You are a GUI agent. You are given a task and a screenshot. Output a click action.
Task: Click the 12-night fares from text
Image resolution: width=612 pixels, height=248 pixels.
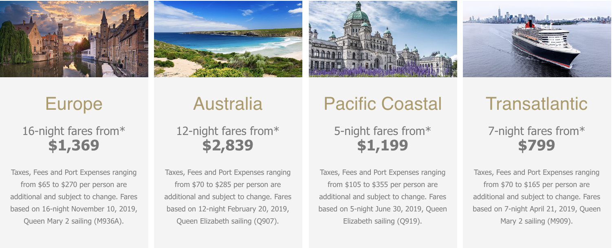coord(228,131)
